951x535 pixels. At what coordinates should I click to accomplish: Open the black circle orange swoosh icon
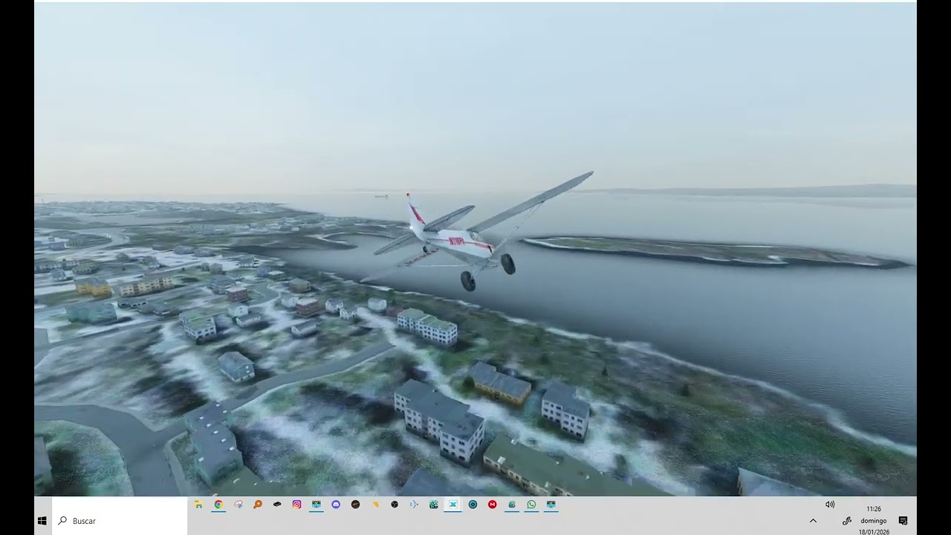355,505
